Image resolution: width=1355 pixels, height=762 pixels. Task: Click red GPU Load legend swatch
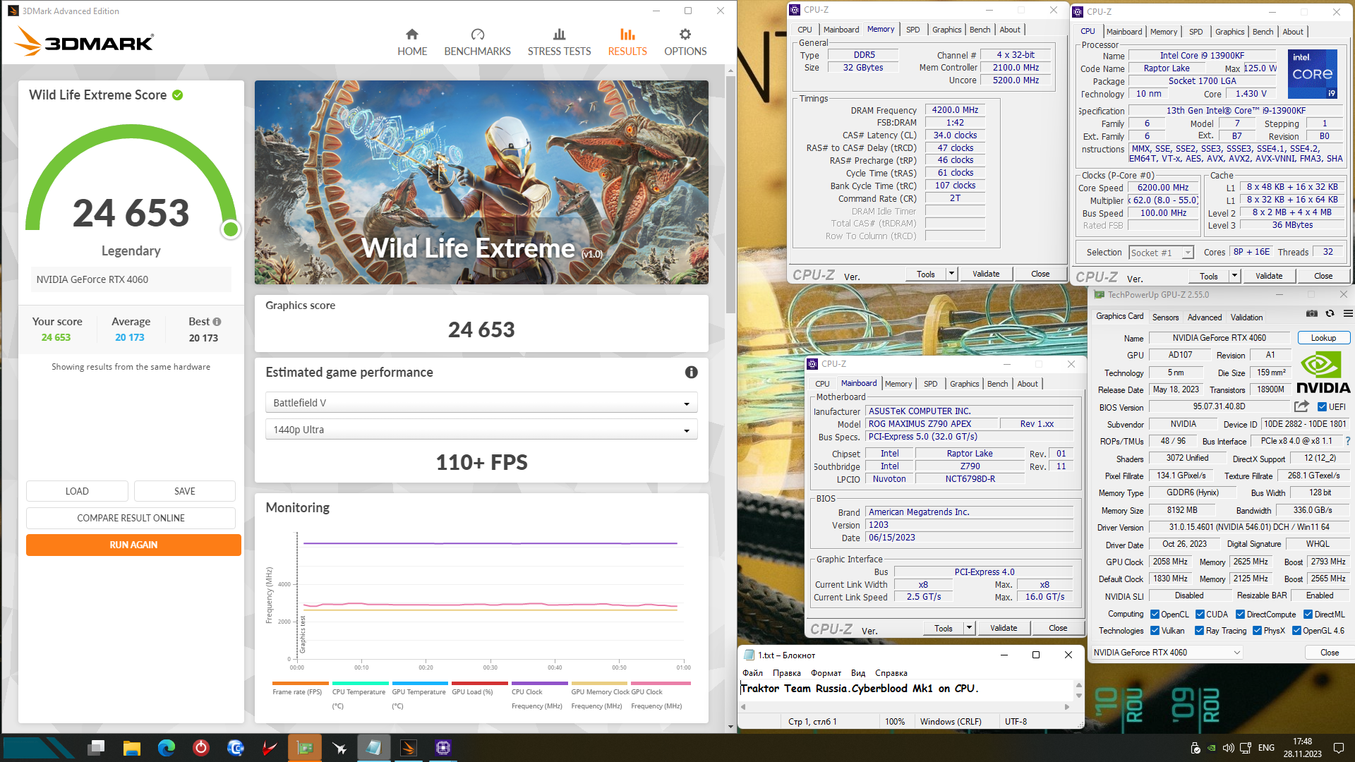pos(480,683)
